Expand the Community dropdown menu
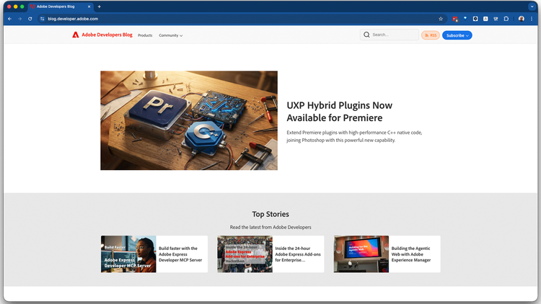This screenshot has height=304, width=541. pos(171,35)
